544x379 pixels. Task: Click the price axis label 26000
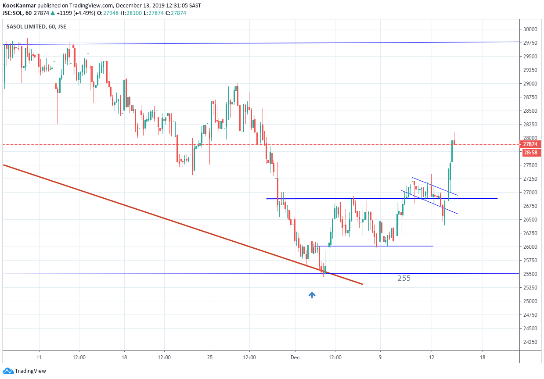pyautogui.click(x=530, y=247)
